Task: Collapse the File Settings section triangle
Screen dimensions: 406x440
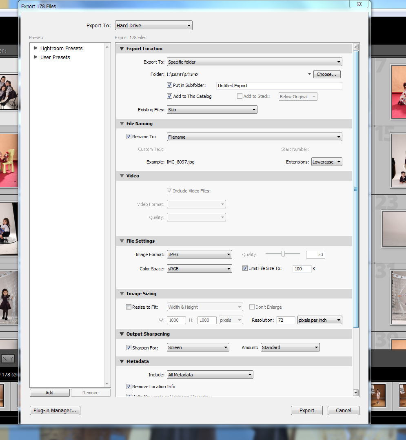Action: tap(122, 241)
